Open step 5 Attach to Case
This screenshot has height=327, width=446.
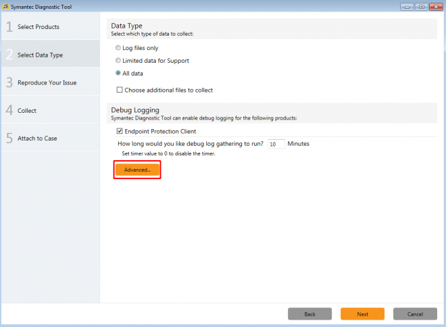pos(51,138)
